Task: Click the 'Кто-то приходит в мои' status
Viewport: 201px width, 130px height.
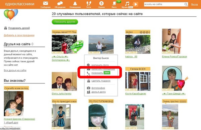Action: pyautogui.click(x=64, y=101)
